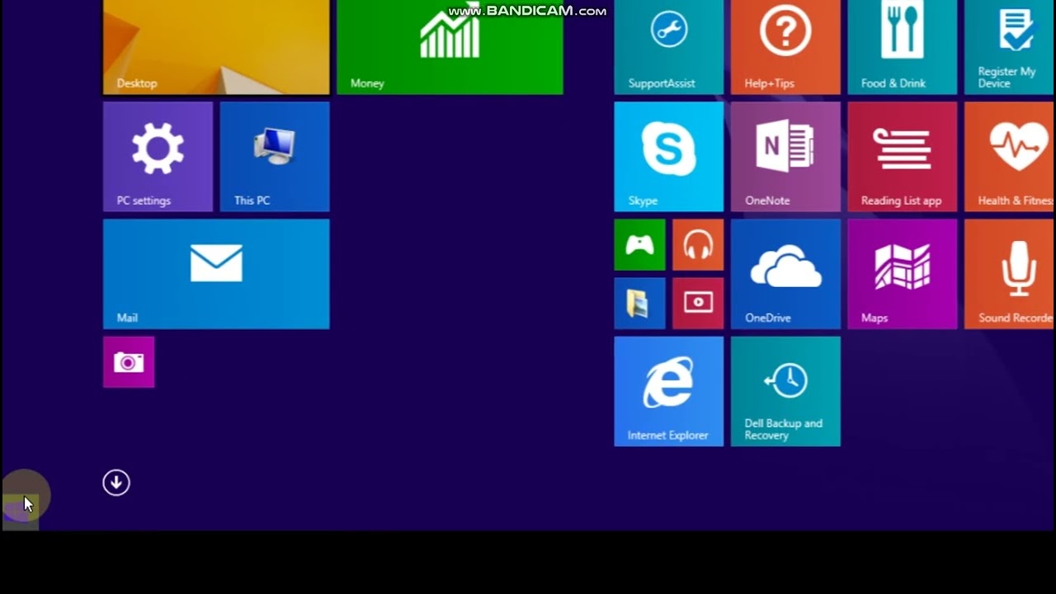Open the Health & Fitness tile
Image resolution: width=1056 pixels, height=594 pixels.
click(x=1010, y=157)
